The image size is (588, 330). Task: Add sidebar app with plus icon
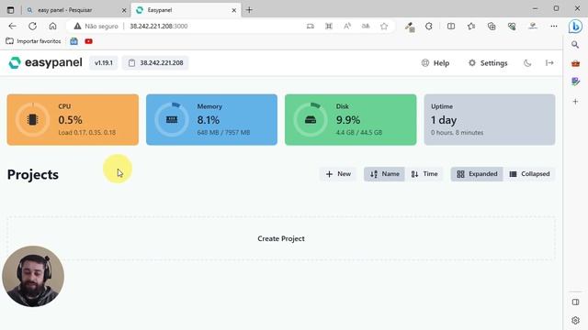575,102
